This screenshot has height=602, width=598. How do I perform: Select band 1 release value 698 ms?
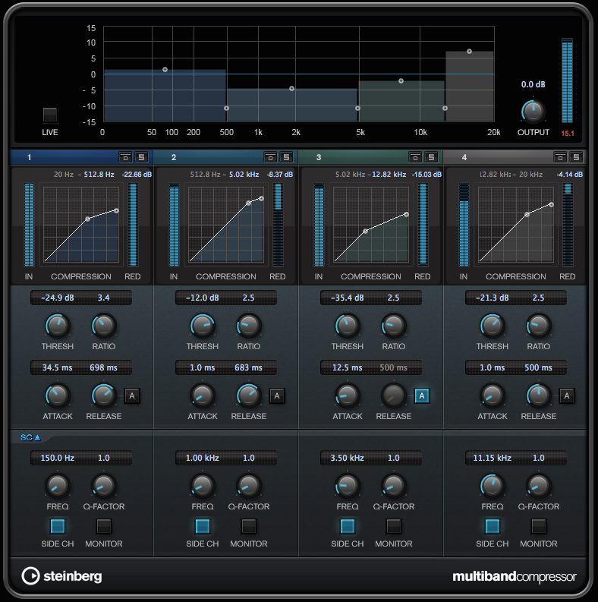pyautogui.click(x=104, y=367)
